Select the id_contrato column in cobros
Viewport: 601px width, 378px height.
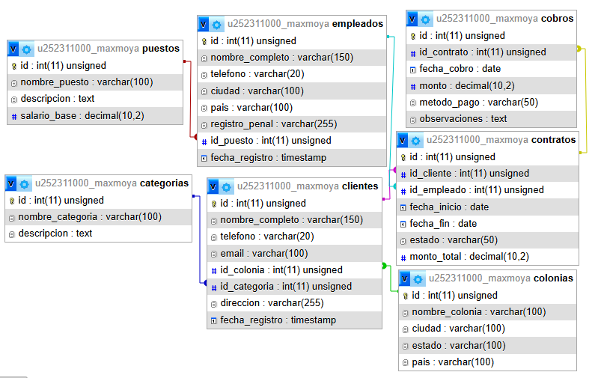482,52
